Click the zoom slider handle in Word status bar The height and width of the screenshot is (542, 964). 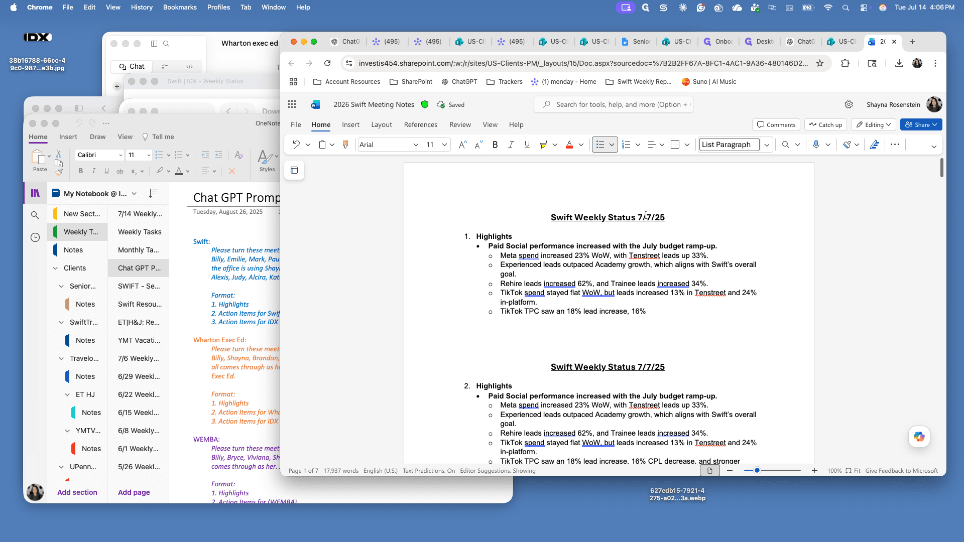pyautogui.click(x=757, y=470)
